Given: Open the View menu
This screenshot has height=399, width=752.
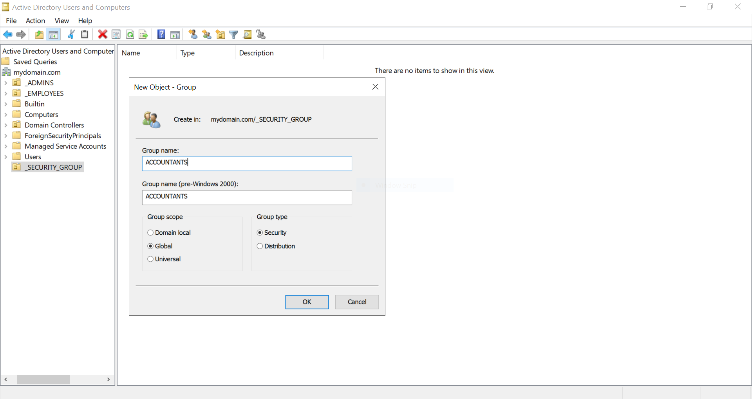Looking at the screenshot, I should (61, 20).
